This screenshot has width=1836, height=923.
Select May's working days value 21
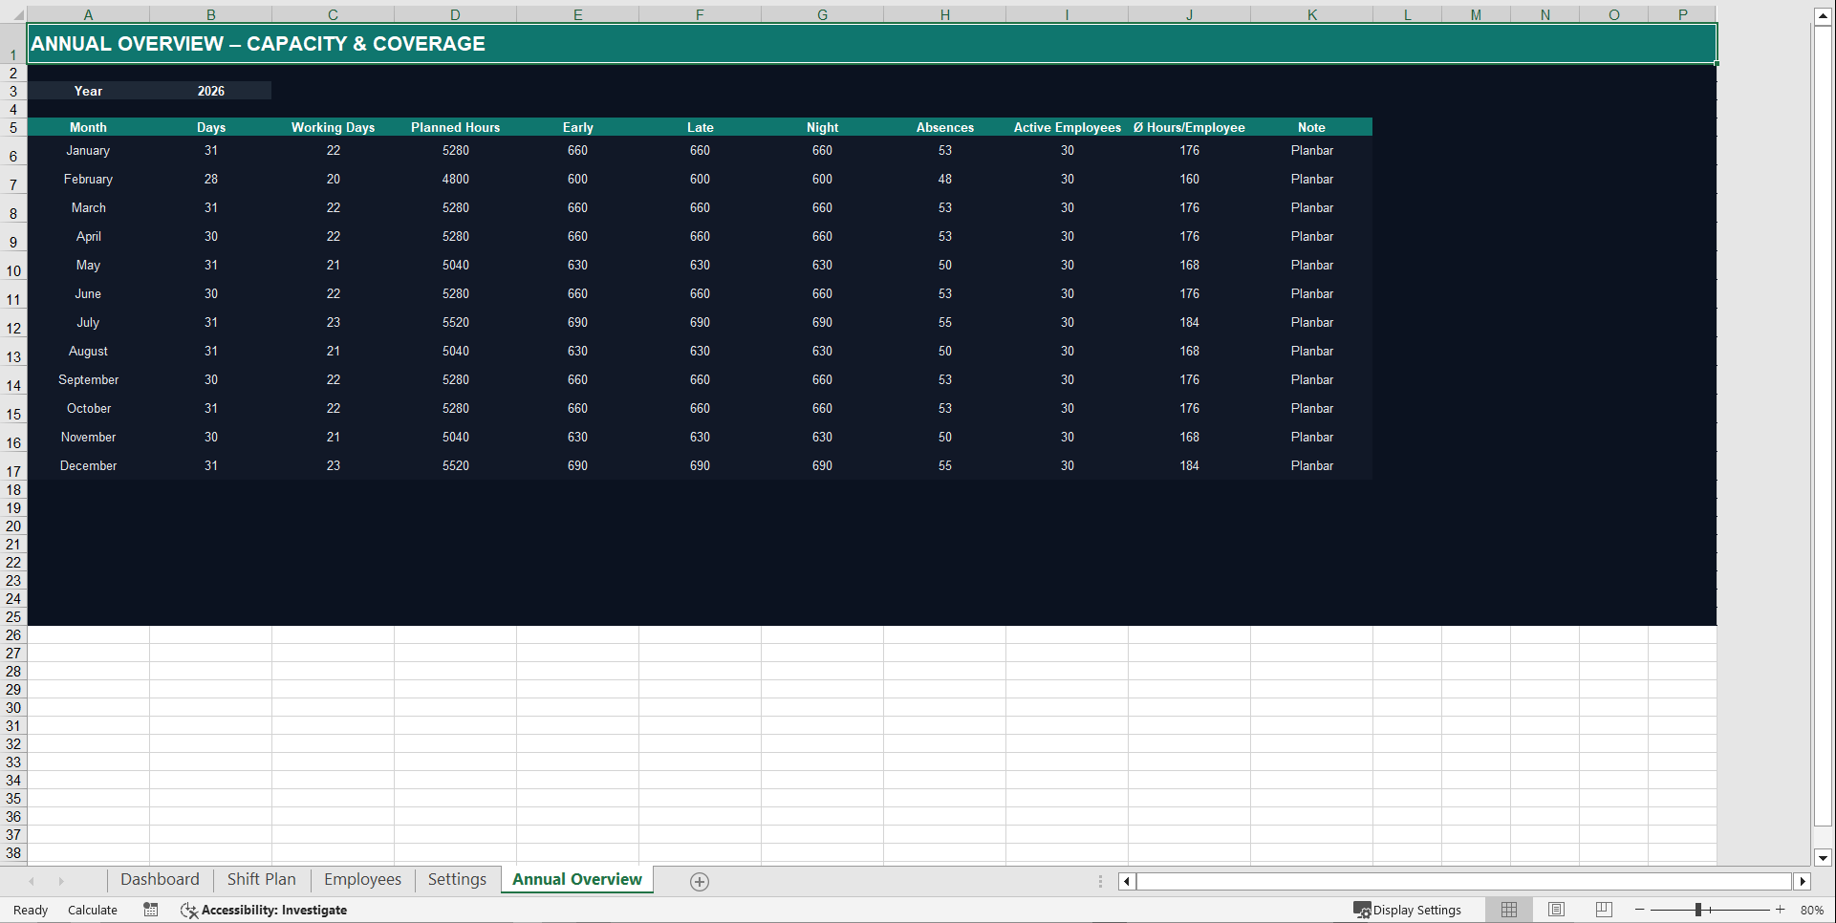point(333,265)
